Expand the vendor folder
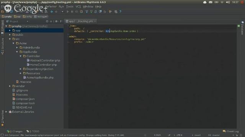245x137 pixels. tap(10, 86)
